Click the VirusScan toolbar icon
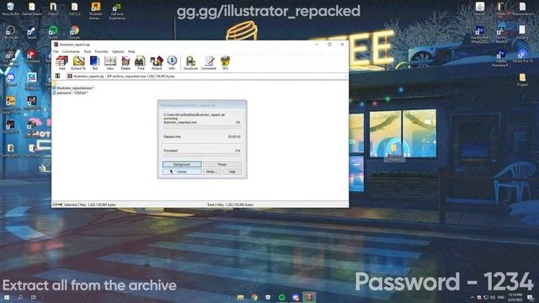This screenshot has width=539, height=303. [x=190, y=63]
